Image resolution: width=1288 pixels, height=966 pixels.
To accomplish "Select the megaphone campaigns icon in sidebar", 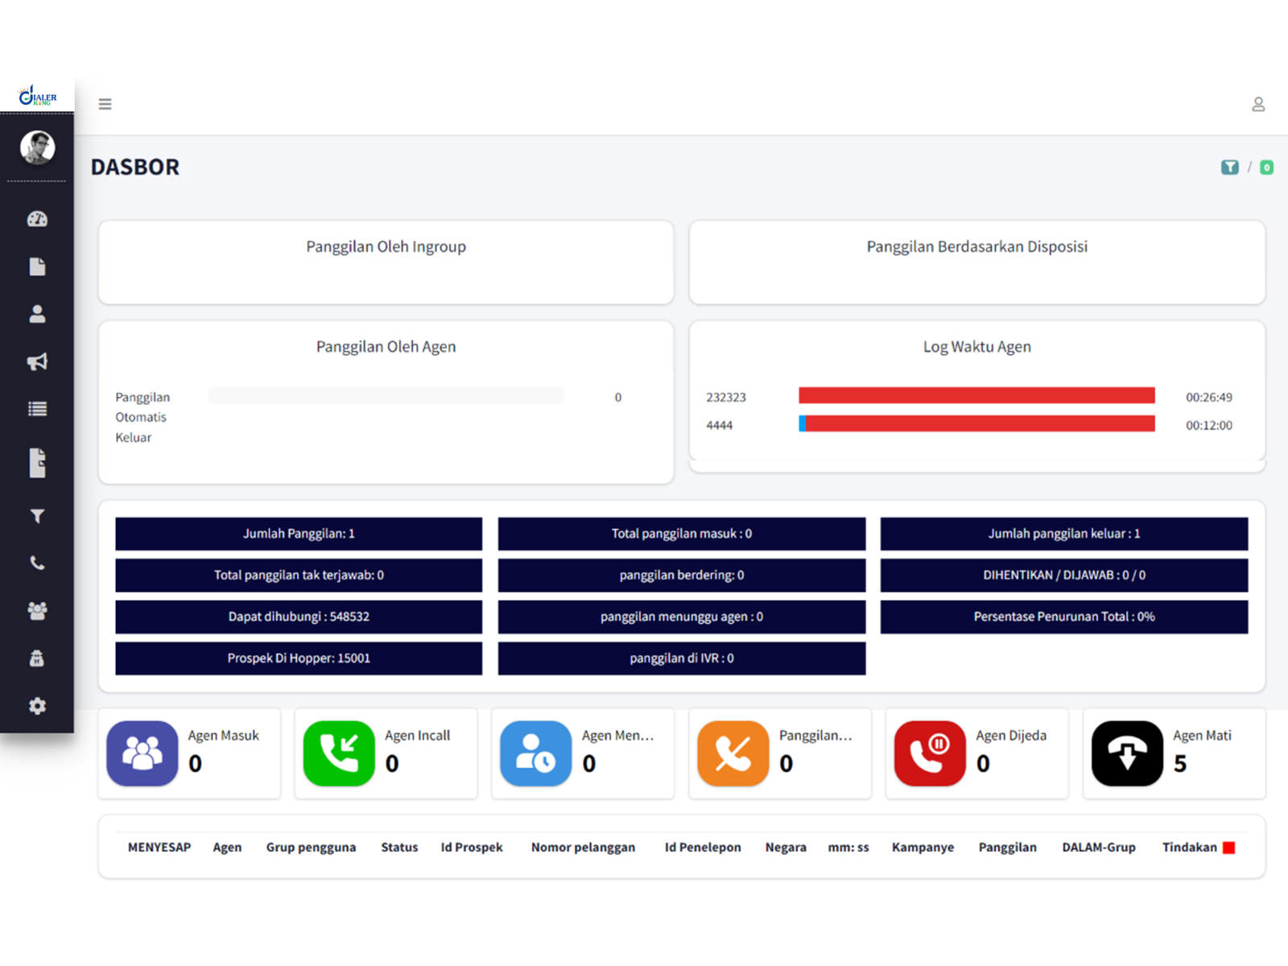I will [37, 361].
